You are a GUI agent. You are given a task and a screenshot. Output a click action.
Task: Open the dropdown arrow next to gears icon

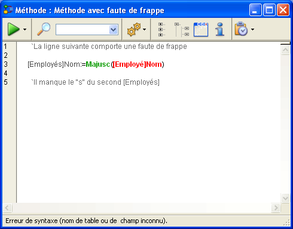click(x=145, y=29)
